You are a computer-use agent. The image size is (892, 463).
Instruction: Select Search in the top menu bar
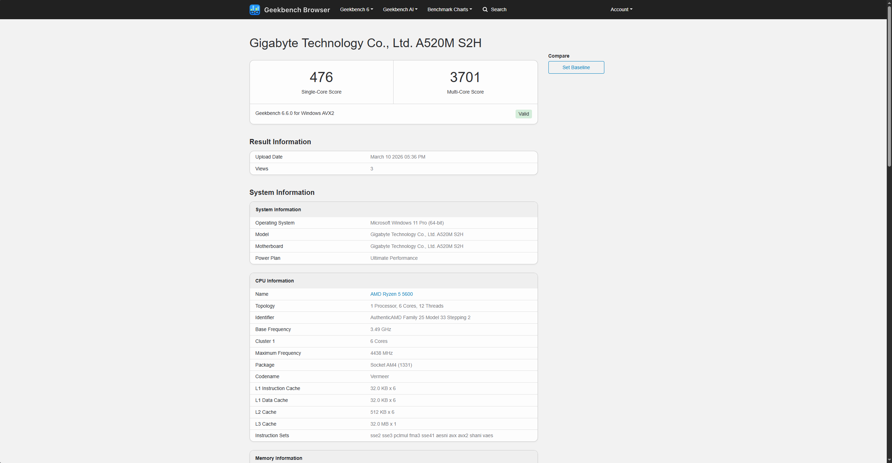pyautogui.click(x=498, y=9)
